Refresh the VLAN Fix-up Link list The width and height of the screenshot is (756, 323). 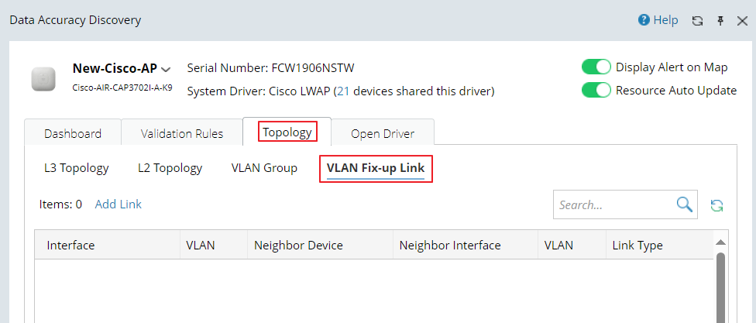pyautogui.click(x=717, y=205)
